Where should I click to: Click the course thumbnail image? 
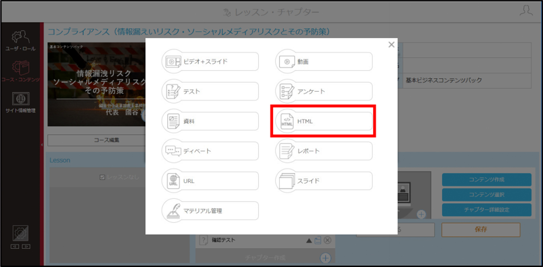point(96,85)
